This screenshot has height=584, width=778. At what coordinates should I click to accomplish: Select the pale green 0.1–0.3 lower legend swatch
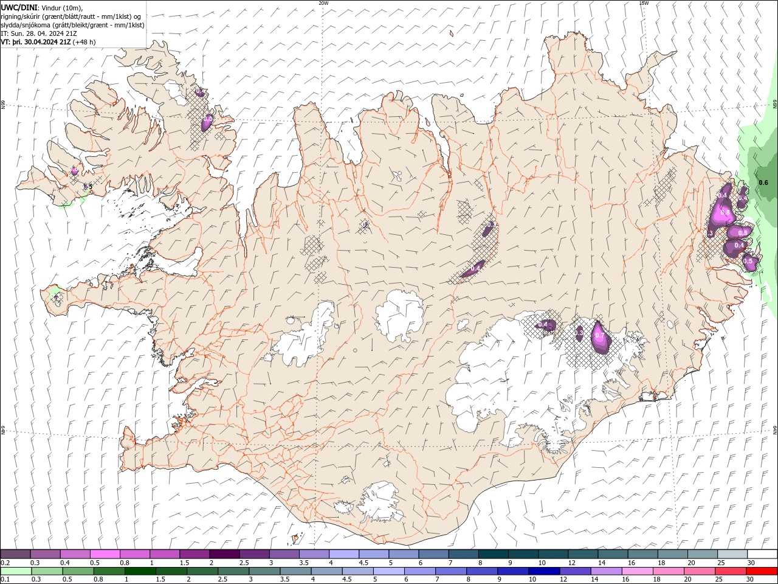coord(16,571)
